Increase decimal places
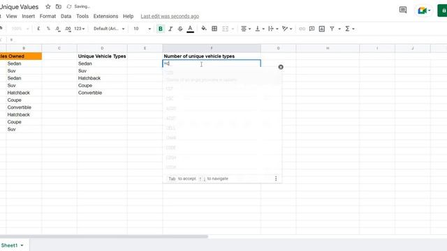Screen dimensions: 447x251 click(x=68, y=29)
